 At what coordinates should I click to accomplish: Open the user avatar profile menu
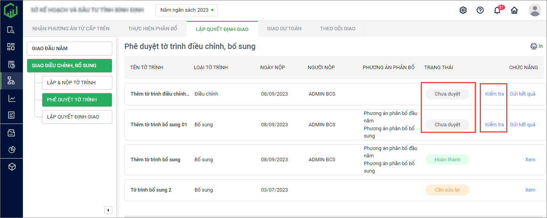(535, 10)
